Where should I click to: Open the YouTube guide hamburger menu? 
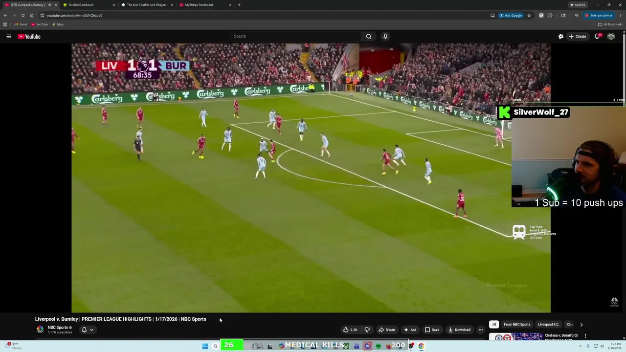pos(9,36)
